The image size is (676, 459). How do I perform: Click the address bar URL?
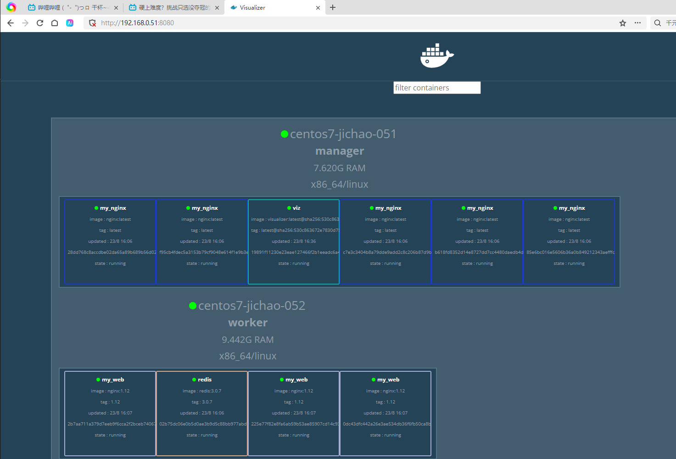point(137,23)
